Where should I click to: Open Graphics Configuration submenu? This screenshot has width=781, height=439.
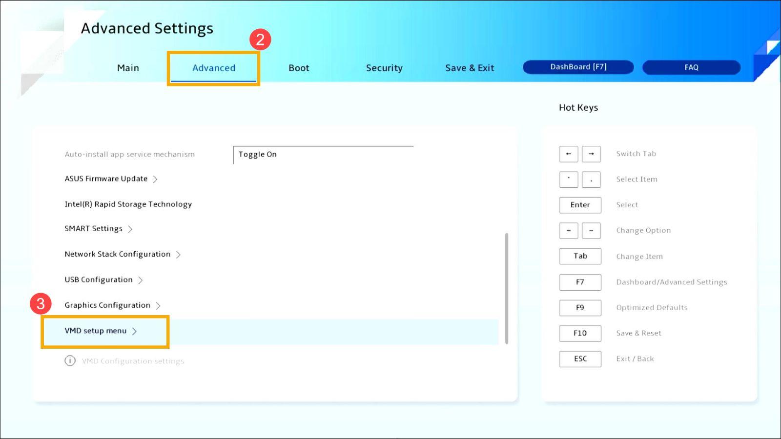107,305
